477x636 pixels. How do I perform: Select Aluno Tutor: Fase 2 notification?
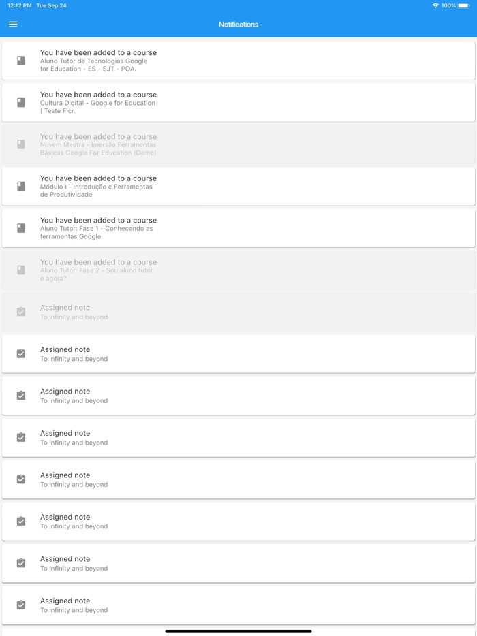tap(238, 270)
